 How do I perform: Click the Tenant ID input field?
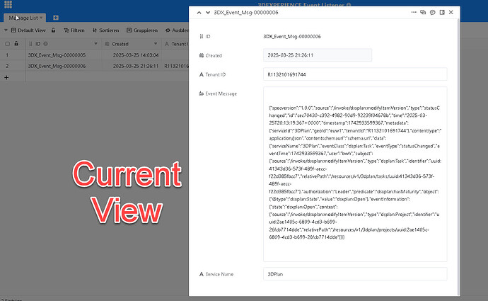[354, 74]
